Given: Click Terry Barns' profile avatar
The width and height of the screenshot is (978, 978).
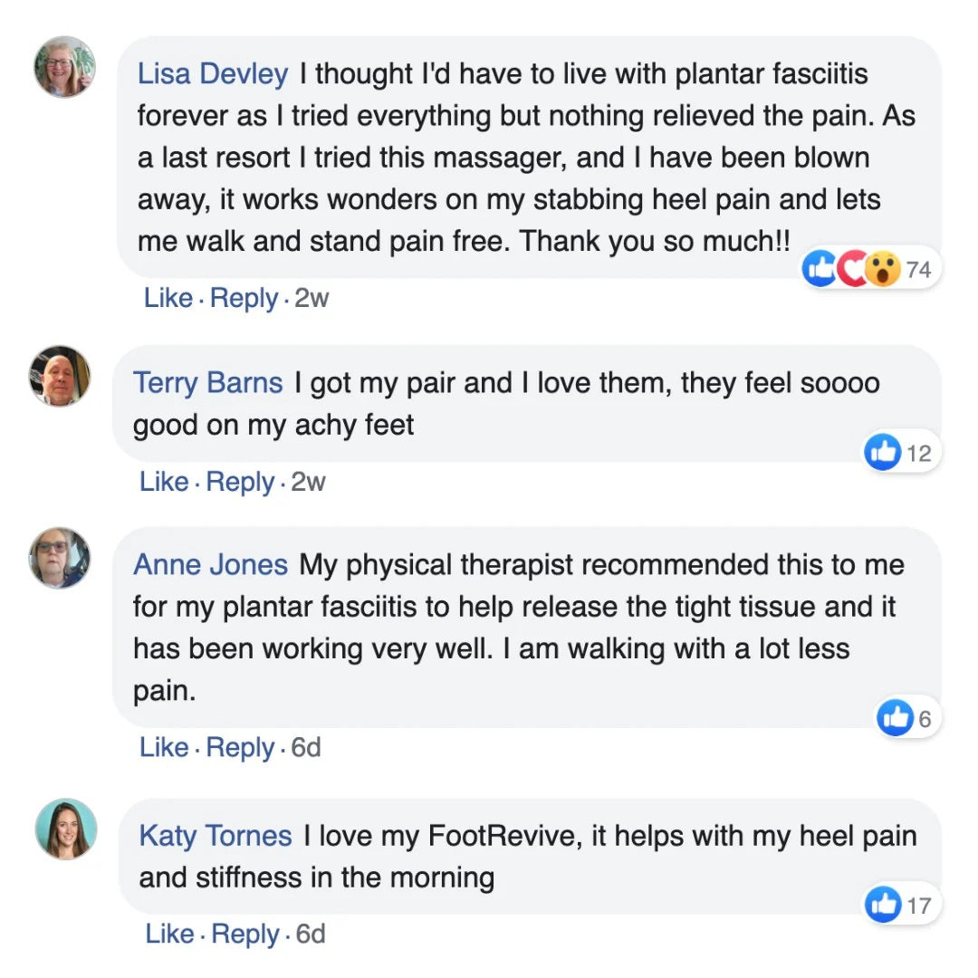Looking at the screenshot, I should click(60, 376).
